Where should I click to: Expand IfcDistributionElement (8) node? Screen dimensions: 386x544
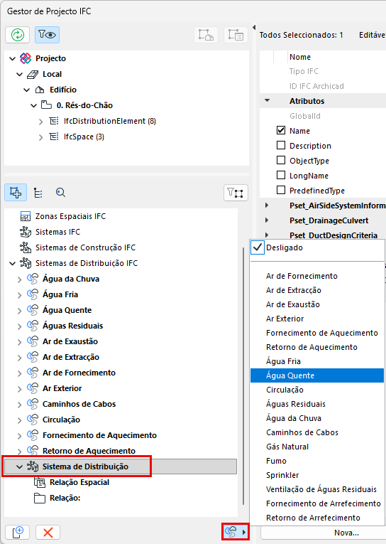[41, 122]
